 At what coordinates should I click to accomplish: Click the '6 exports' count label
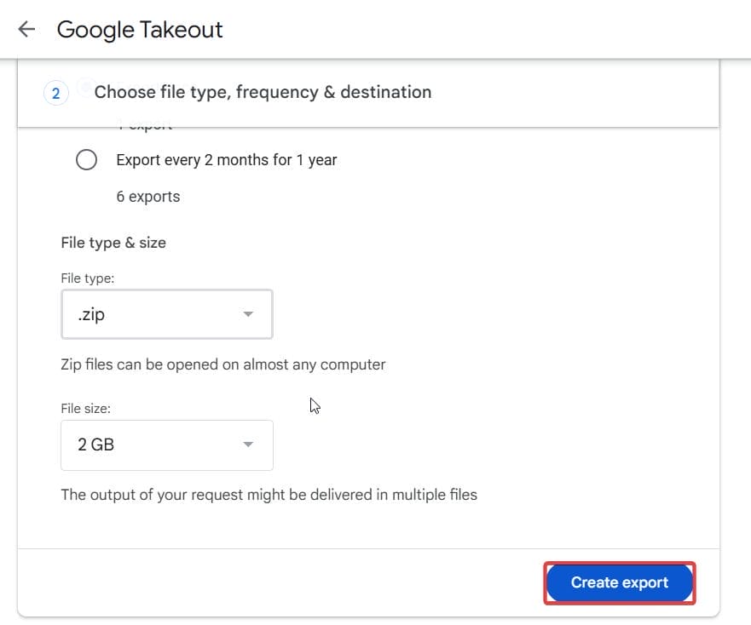148,196
